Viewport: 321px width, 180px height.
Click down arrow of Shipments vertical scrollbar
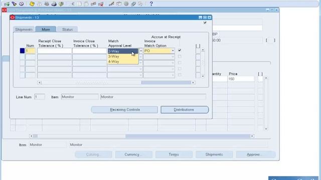point(203,76)
